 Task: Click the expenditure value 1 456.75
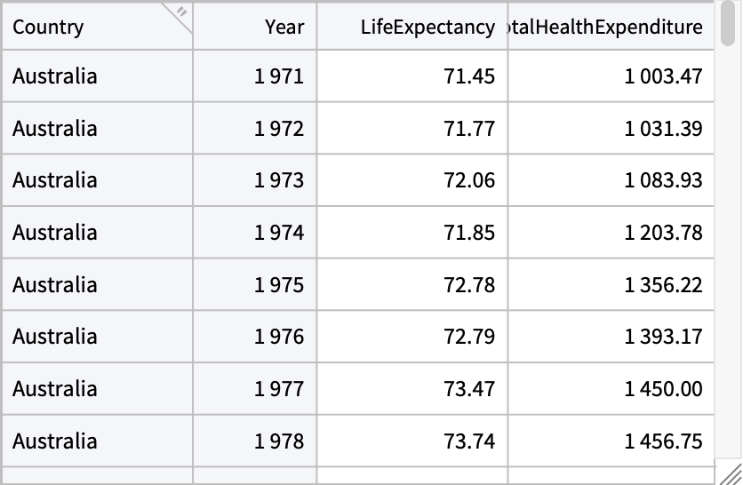(663, 441)
